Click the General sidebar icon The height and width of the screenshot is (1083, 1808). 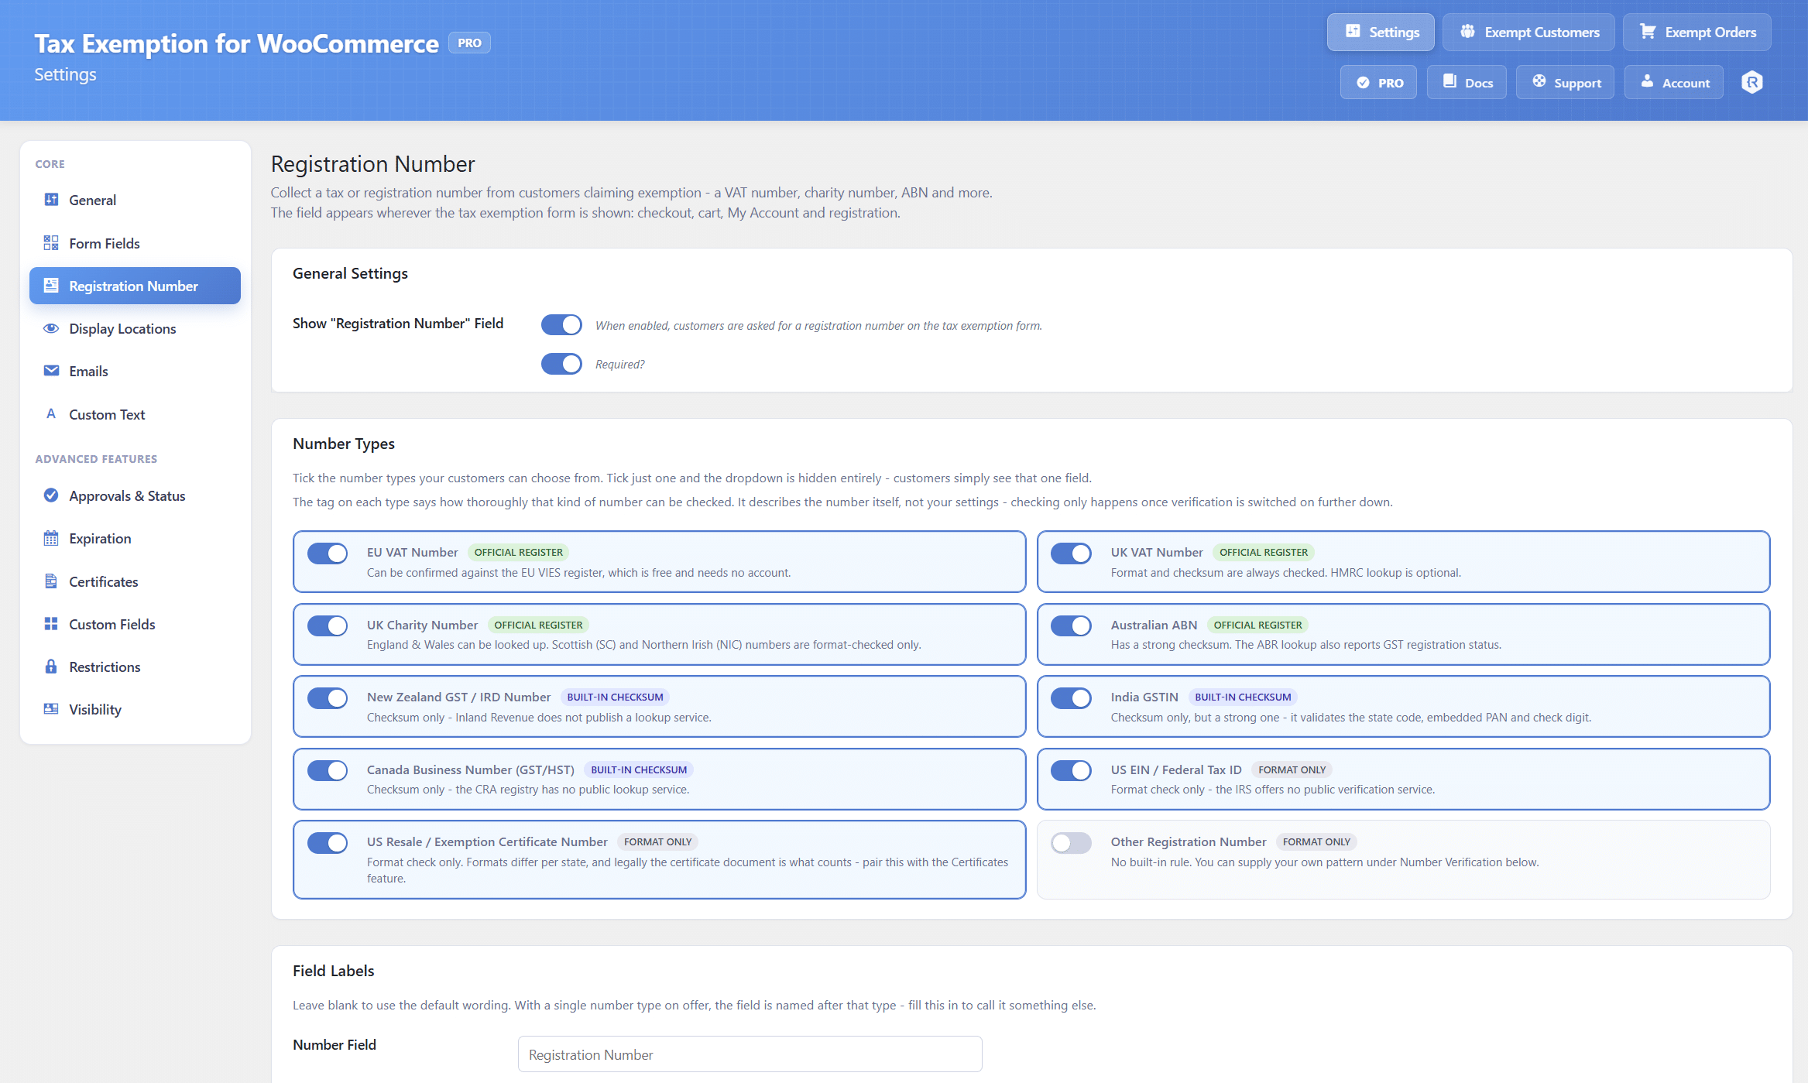51,200
